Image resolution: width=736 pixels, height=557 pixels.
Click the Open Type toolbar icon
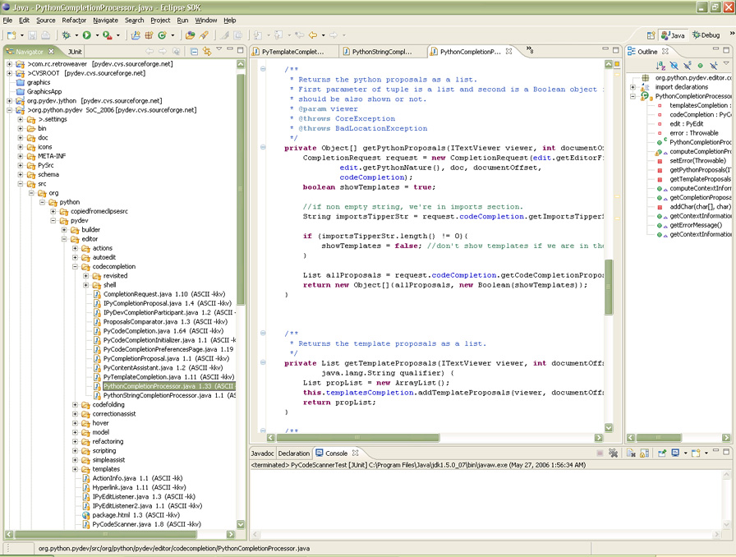tap(190, 35)
